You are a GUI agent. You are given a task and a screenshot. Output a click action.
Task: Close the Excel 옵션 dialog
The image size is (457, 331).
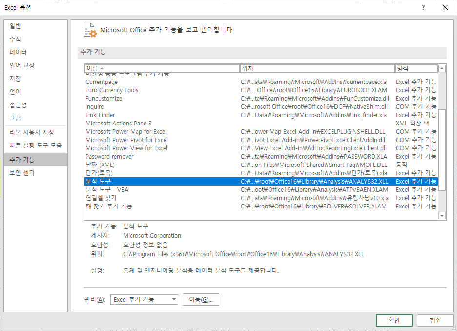pos(445,8)
